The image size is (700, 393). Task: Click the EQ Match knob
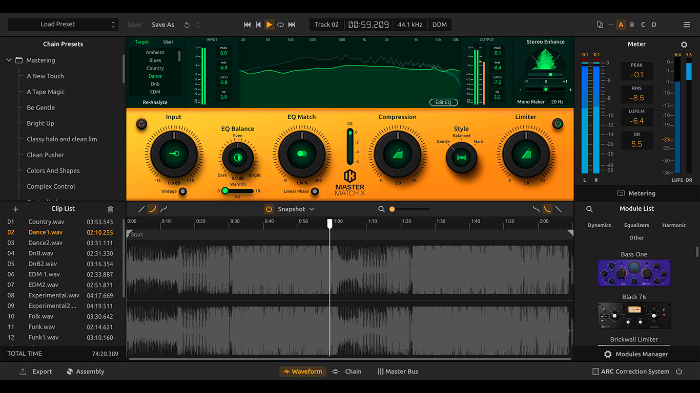[301, 154]
